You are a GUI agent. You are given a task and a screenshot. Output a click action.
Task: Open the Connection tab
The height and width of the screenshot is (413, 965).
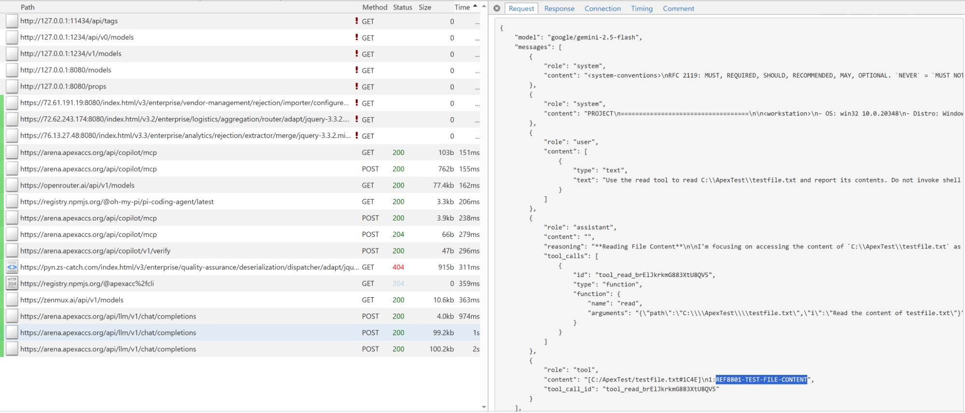602,8
